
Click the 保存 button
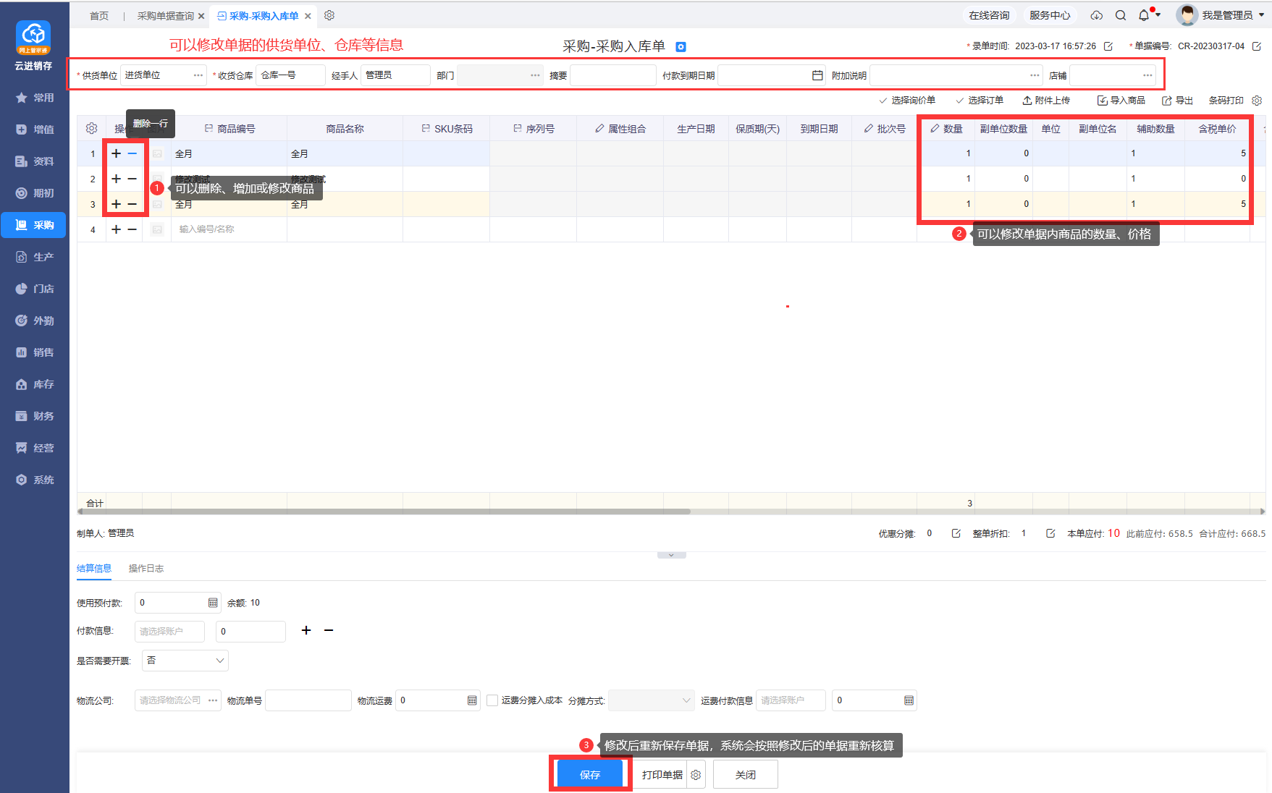[590, 775]
